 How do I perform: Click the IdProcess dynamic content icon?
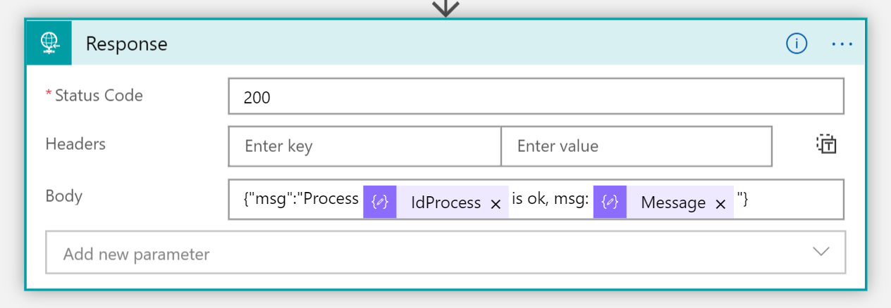coord(380,203)
